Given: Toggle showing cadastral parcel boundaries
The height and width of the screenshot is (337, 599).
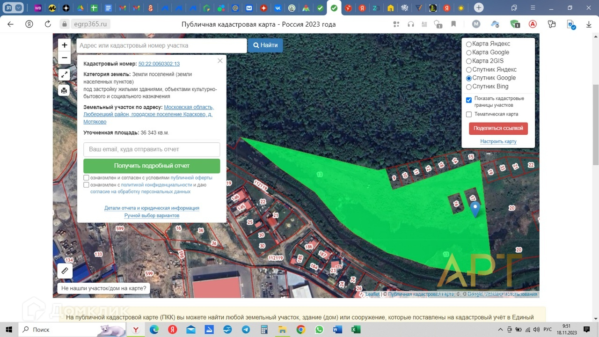Looking at the screenshot, I should pos(469,100).
